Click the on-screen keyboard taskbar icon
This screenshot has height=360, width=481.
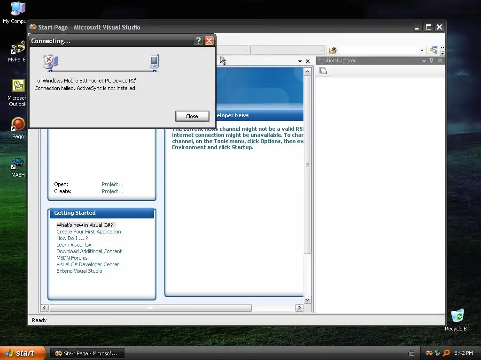point(411,353)
